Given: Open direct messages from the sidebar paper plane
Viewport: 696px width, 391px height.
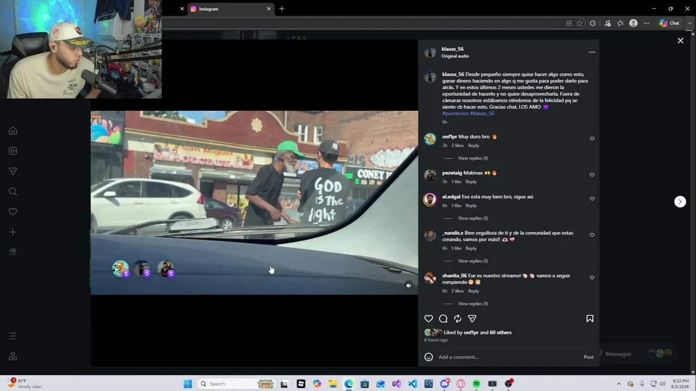Looking at the screenshot, I should coord(13,171).
